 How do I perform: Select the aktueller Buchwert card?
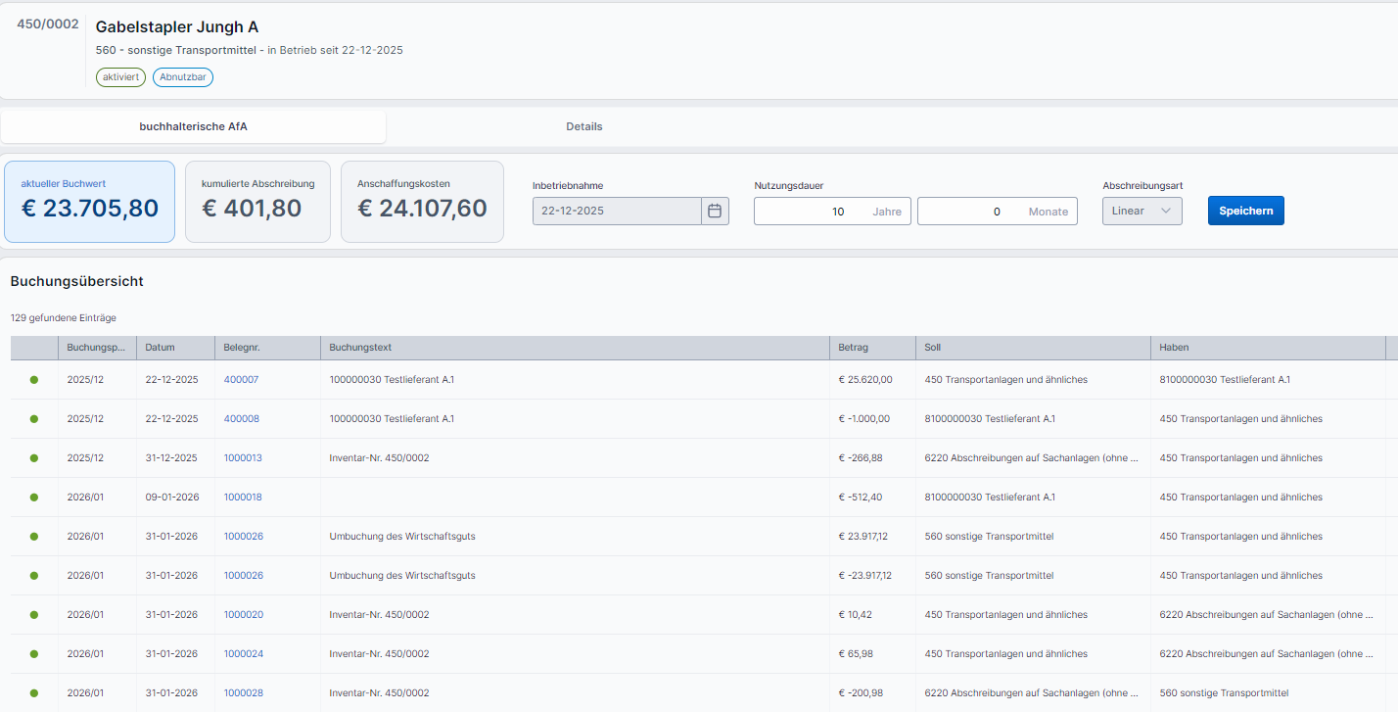pyautogui.click(x=89, y=202)
